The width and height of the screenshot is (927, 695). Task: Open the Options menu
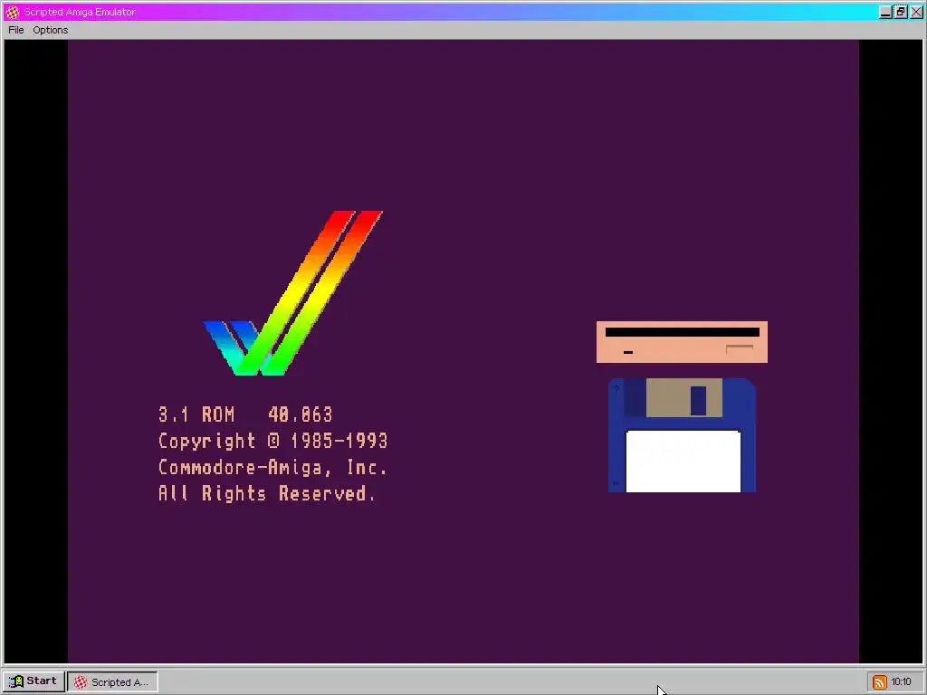(x=51, y=30)
